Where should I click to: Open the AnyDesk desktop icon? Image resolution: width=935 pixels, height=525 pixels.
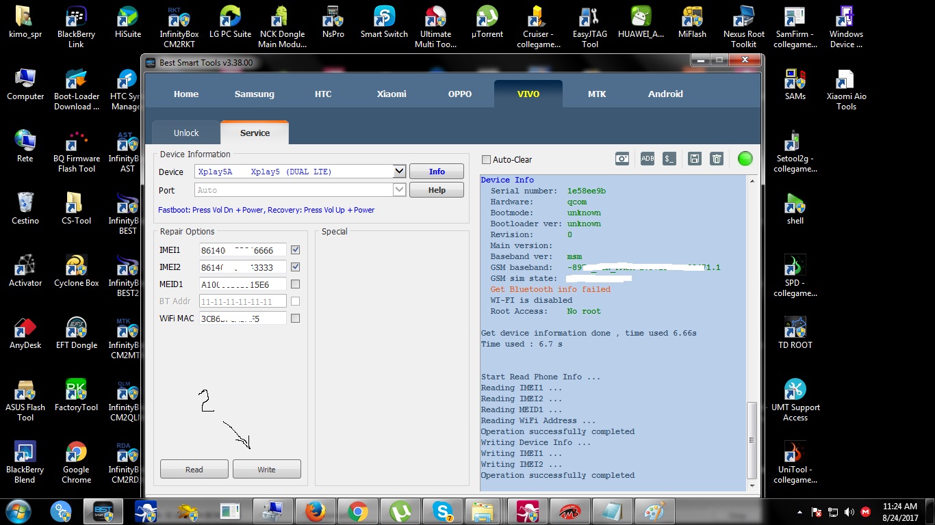25,334
